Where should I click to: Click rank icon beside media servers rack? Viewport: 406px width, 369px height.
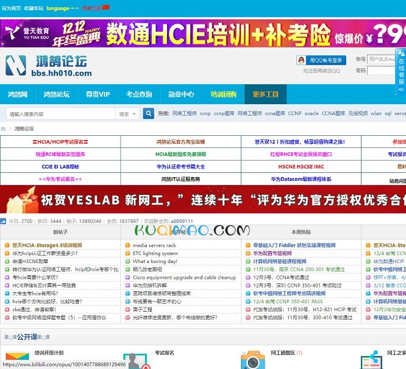[127, 245]
